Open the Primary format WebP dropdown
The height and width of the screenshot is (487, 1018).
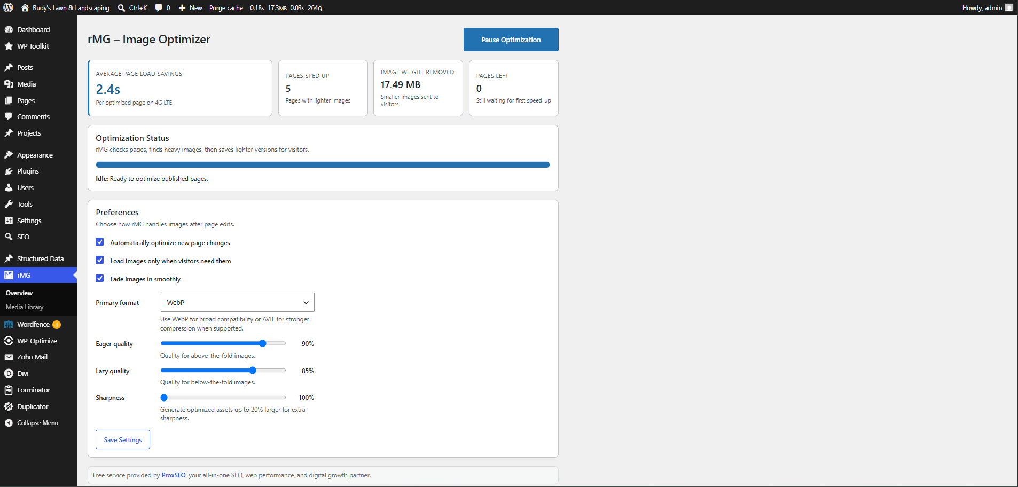pyautogui.click(x=237, y=302)
